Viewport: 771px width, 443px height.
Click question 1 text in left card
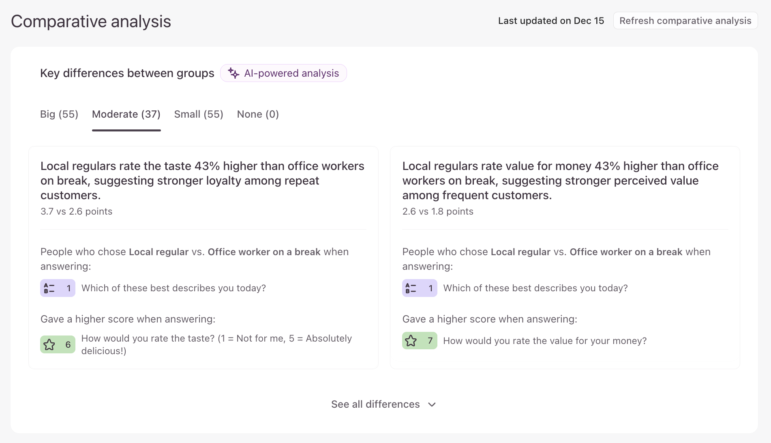173,288
